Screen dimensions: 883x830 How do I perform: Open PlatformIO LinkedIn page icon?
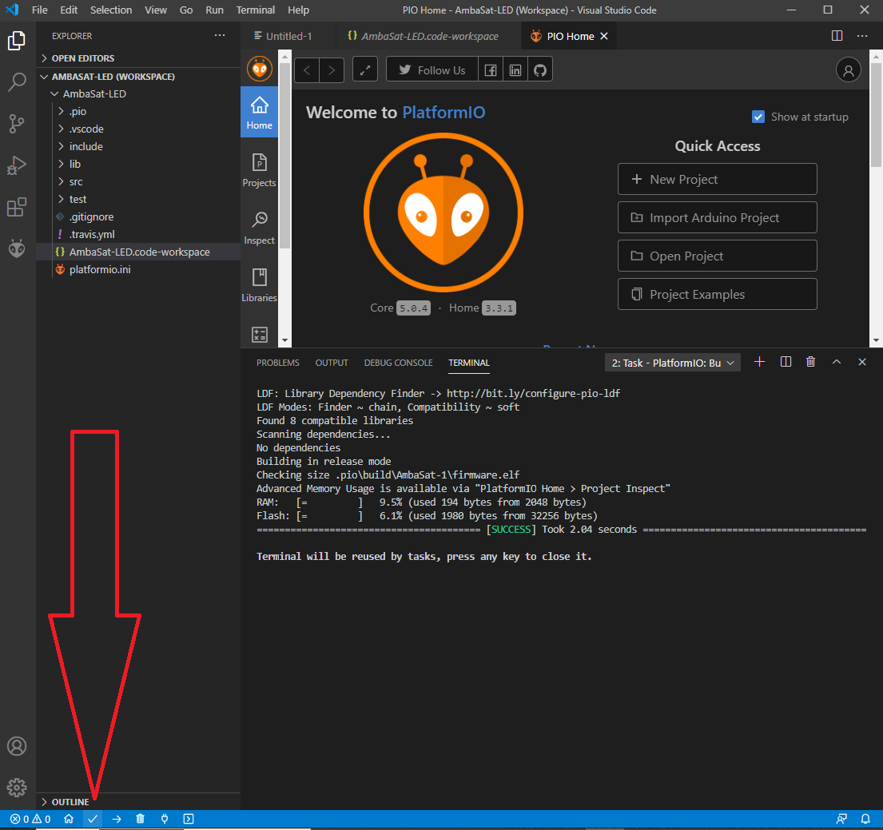[x=515, y=69]
